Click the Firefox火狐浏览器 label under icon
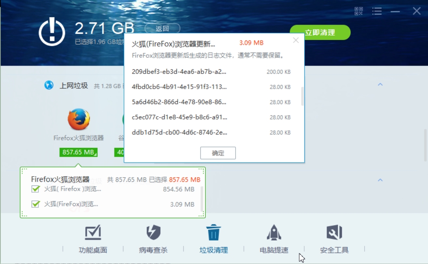The image size is (428, 264). pyautogui.click(x=79, y=138)
